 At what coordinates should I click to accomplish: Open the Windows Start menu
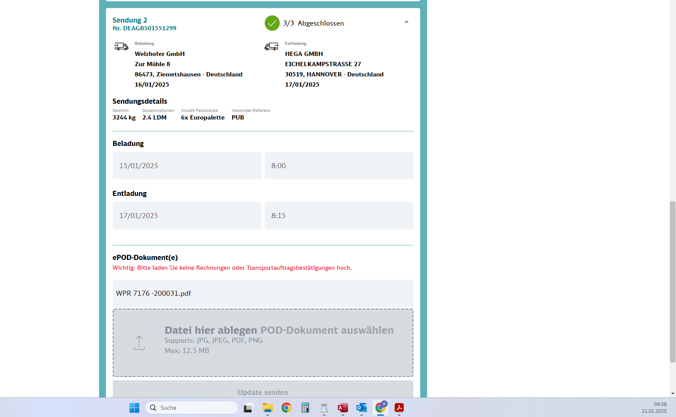[x=134, y=408]
